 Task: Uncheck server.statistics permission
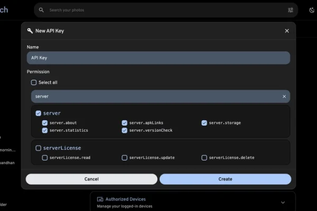point(45,130)
